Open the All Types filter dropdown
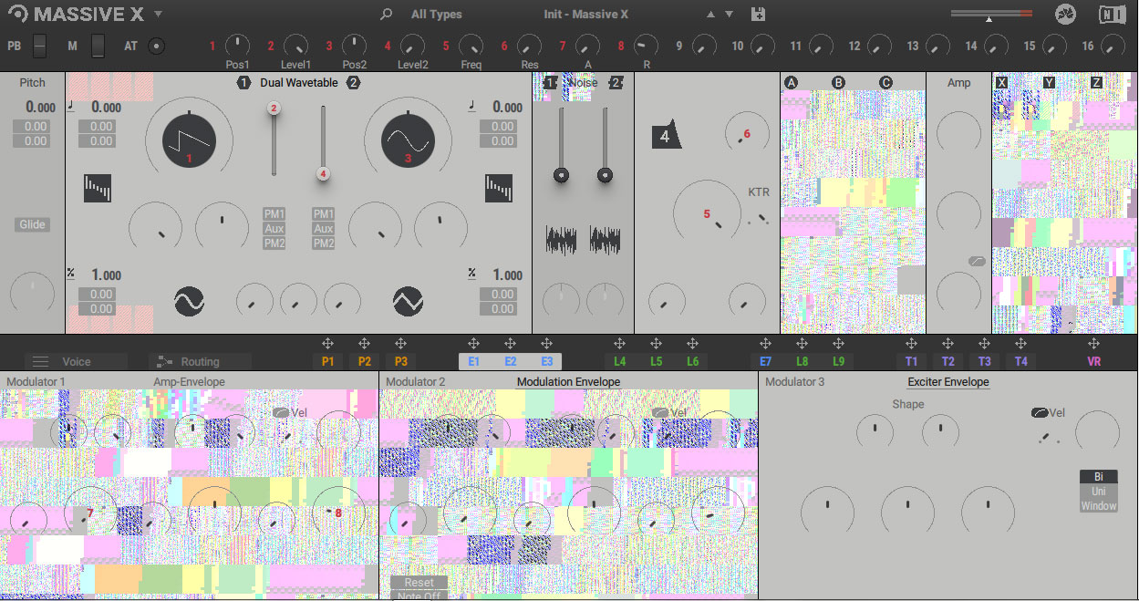Screen dimensions: 1139x601 [436, 15]
